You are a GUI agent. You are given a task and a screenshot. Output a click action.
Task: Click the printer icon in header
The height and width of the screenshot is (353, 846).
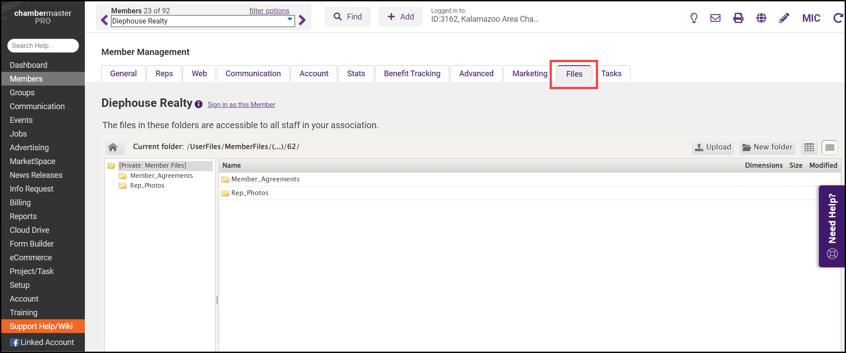coord(738,18)
